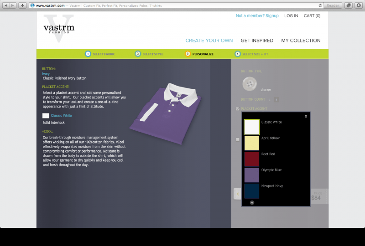
Task: Click the ivory button type image
Action: (x=250, y=84)
